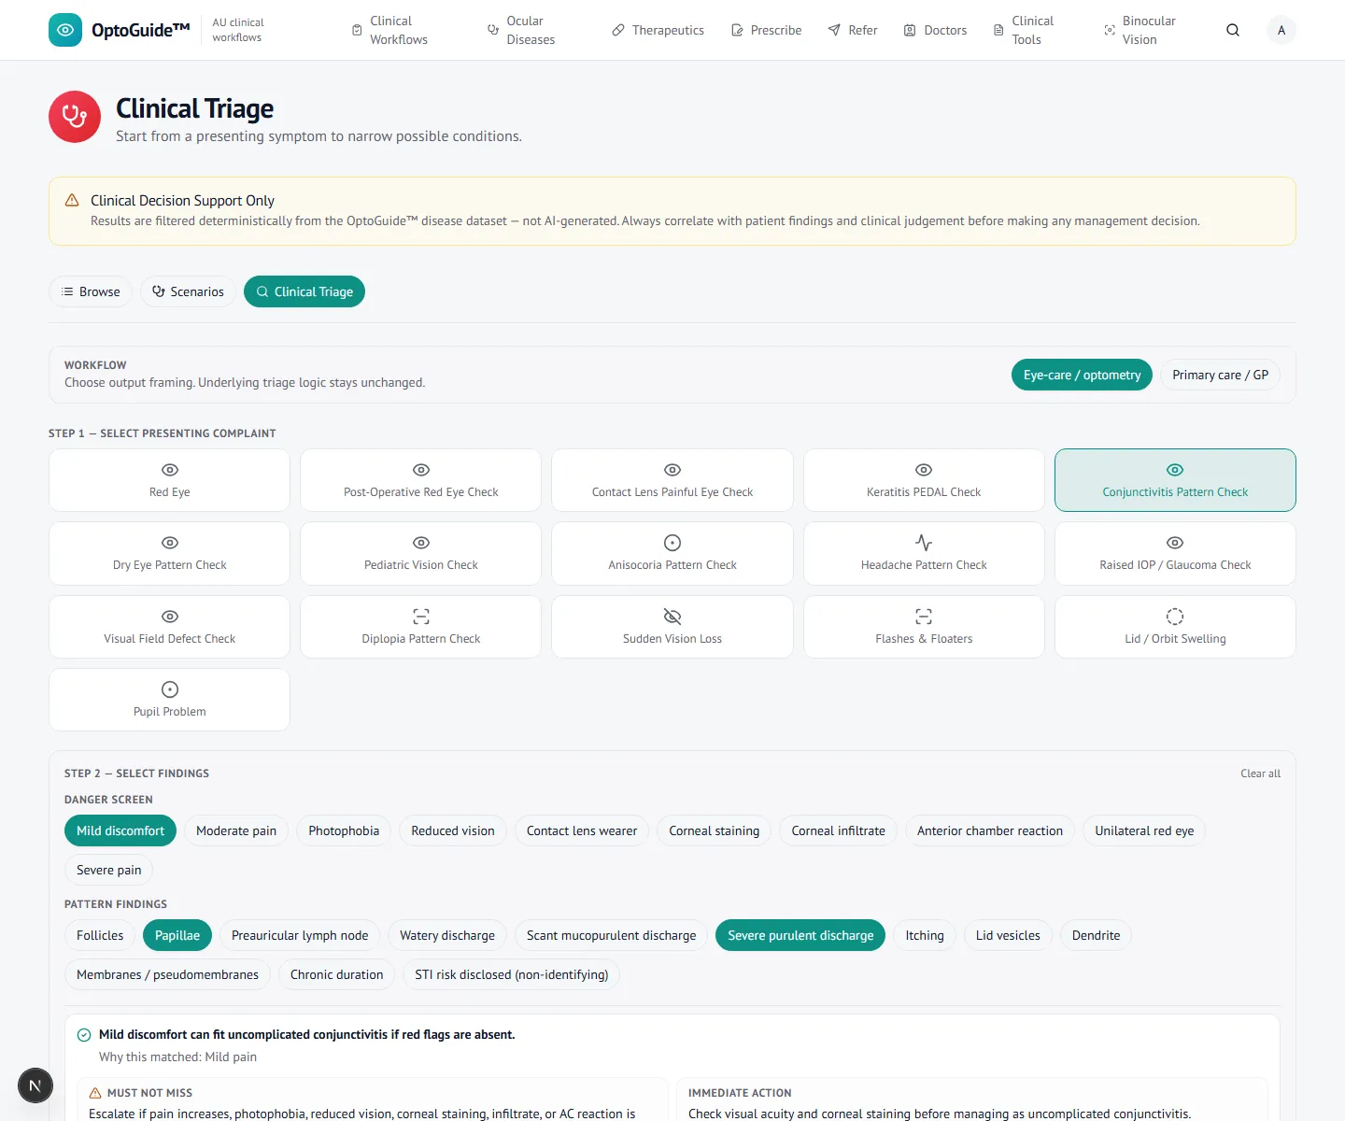Open the Ocular Diseases nav item
Viewport: 1345px width, 1121px height.
[521, 30]
